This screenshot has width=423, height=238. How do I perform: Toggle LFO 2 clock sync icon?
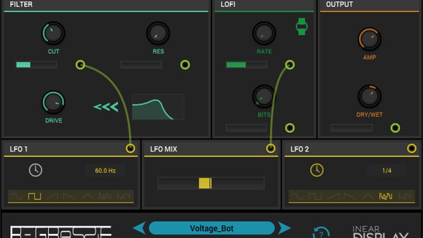click(x=317, y=170)
